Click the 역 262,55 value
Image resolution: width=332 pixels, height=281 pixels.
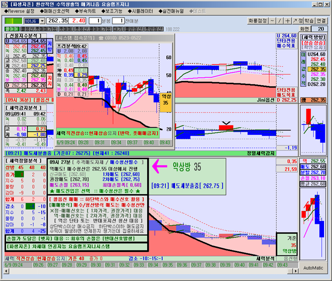(313, 161)
